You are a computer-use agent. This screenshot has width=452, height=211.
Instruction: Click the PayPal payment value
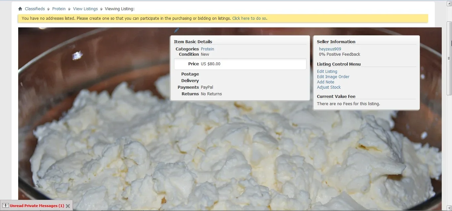click(x=207, y=87)
